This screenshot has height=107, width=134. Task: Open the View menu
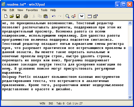tap(20, 10)
